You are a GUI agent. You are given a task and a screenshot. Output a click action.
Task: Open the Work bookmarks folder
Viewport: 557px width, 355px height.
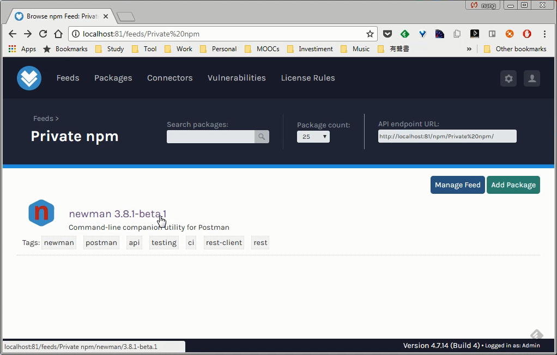tap(179, 49)
